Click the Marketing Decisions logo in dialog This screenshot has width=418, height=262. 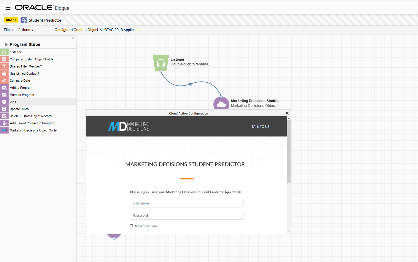129,126
